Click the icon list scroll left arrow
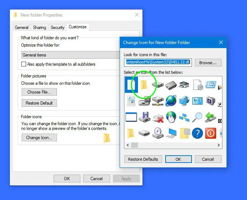The image size is (247, 200). (128, 145)
